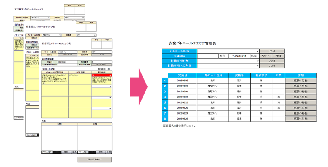The width and height of the screenshot is (328, 167).
Task: Click the start date field of 実施期間
Action: click(208, 56)
